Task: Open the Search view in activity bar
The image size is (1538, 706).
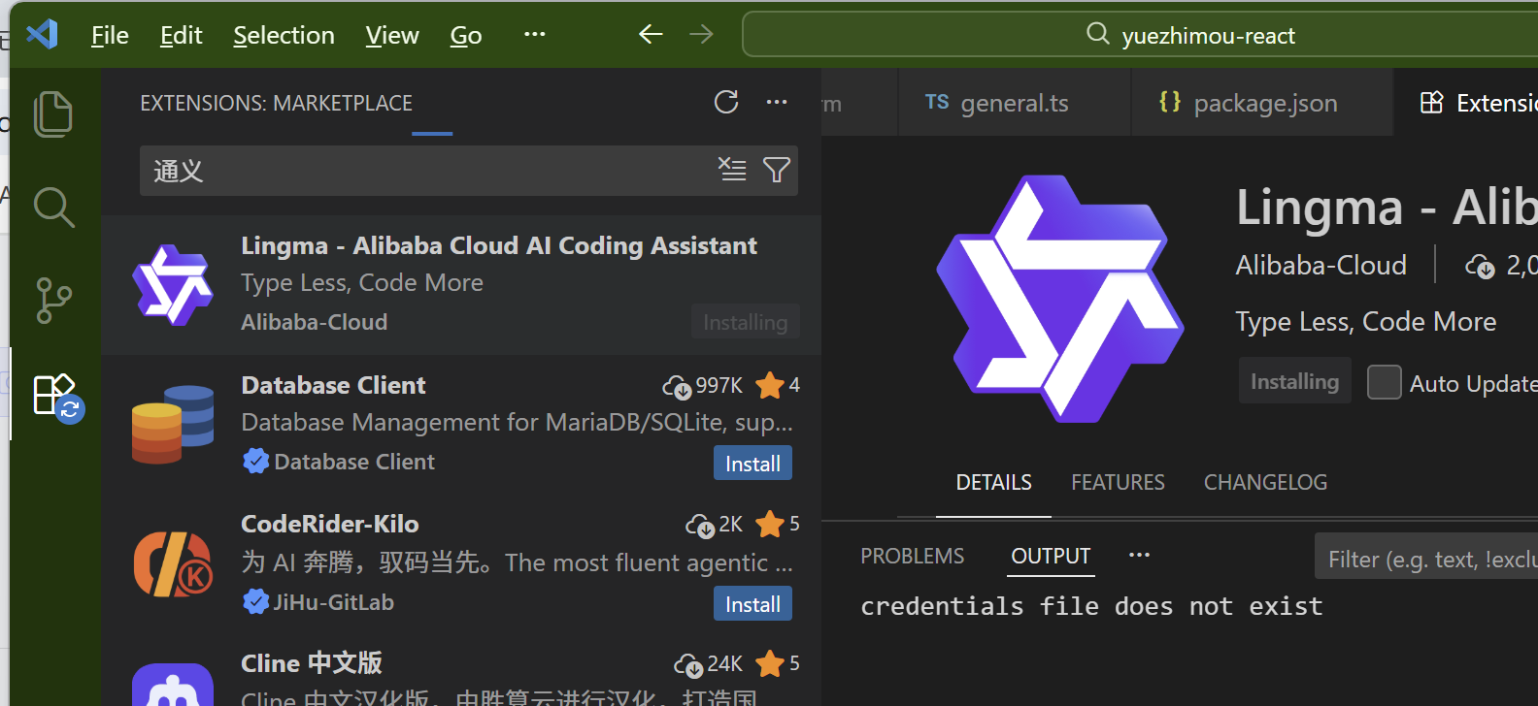Action: 53,207
